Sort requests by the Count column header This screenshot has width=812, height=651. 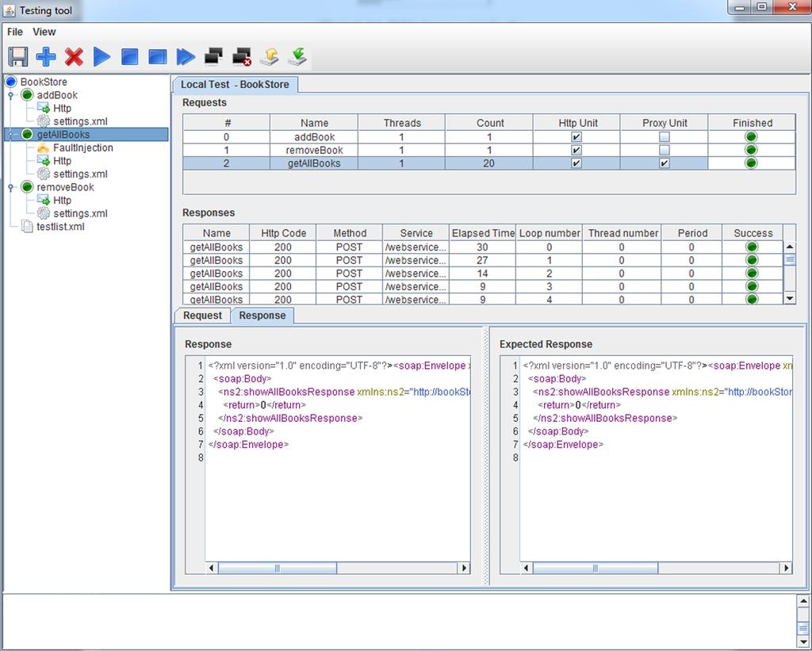pyautogui.click(x=490, y=123)
